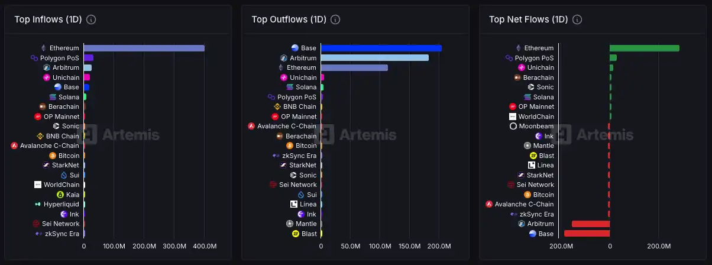Screen dimensions: 712x265
Task: Click the Top Outflows (1D) title
Action: tap(289, 20)
